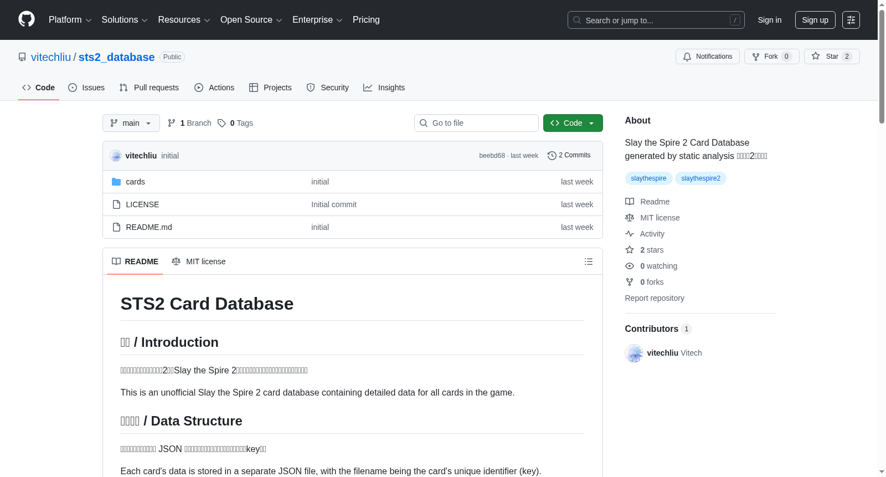
Task: Click the README.md file icon
Action: [x=116, y=227]
